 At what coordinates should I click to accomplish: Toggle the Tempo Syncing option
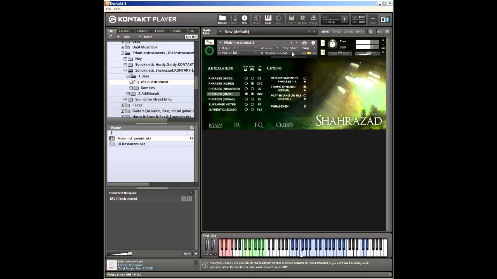(305, 87)
